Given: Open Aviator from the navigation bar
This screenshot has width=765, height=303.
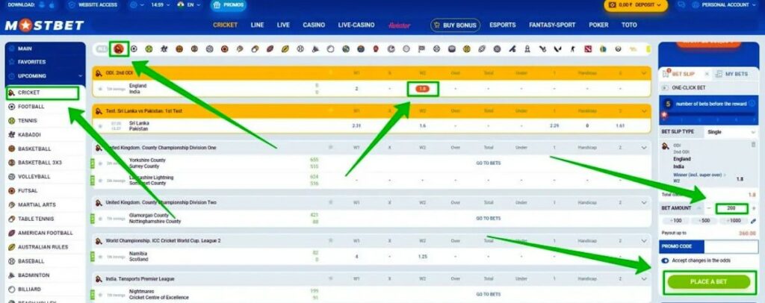Looking at the screenshot, I should tap(399, 25).
